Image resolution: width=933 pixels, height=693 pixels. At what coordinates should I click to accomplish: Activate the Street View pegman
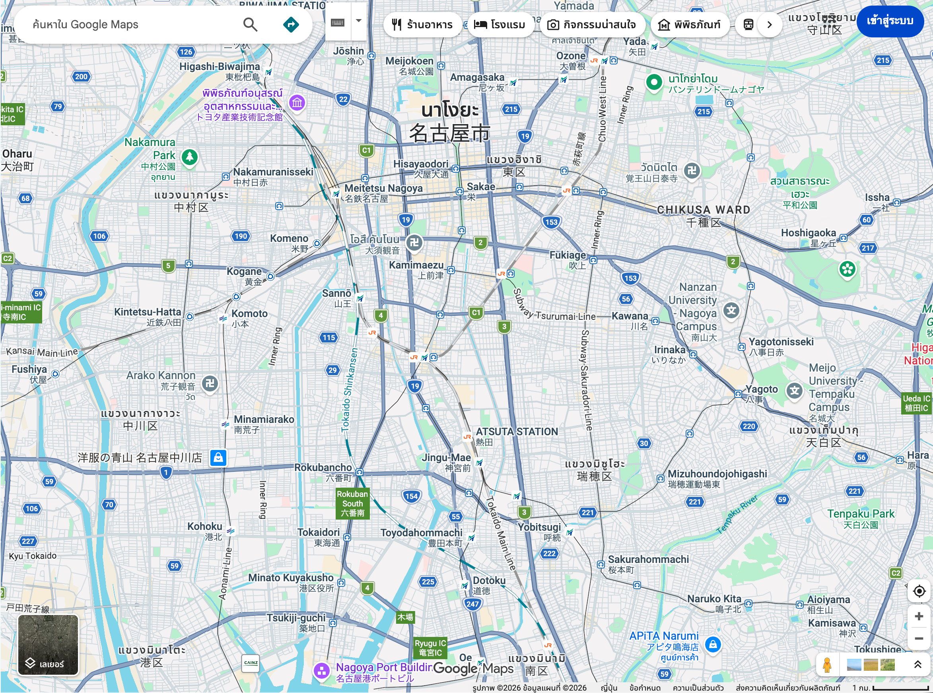point(826,665)
